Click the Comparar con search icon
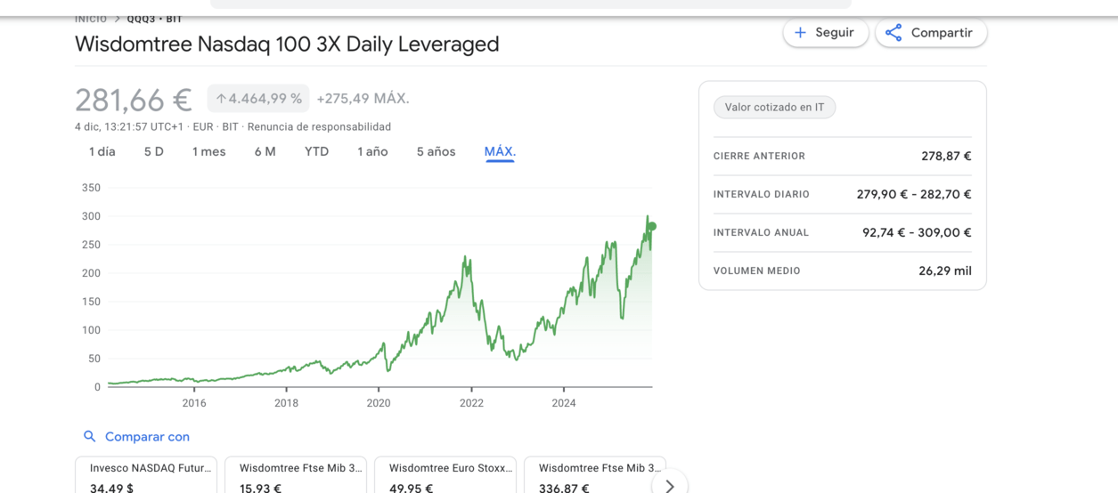1118x493 pixels. tap(89, 437)
